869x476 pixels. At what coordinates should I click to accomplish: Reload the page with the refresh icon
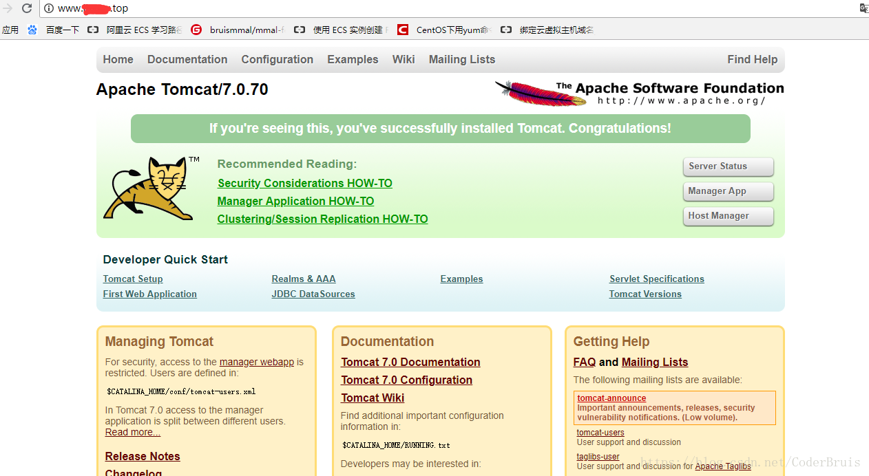click(27, 8)
